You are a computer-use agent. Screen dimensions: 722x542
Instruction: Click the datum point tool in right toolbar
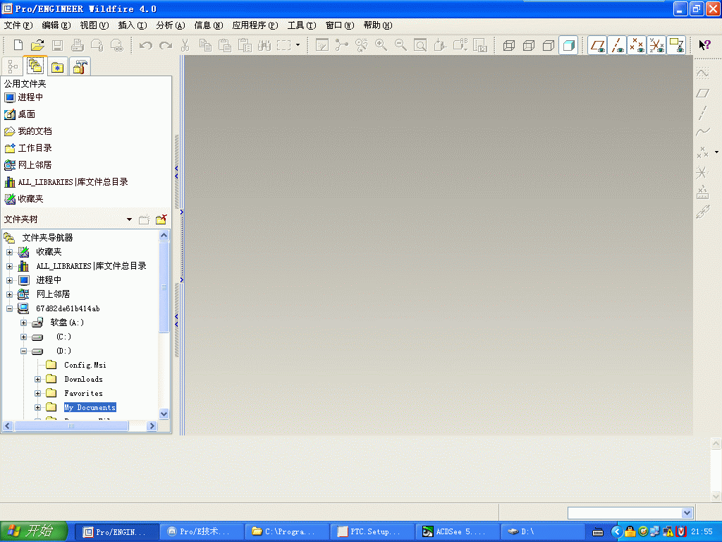703,152
